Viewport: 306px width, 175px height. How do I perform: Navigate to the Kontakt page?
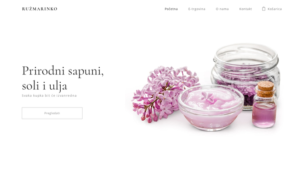click(246, 9)
